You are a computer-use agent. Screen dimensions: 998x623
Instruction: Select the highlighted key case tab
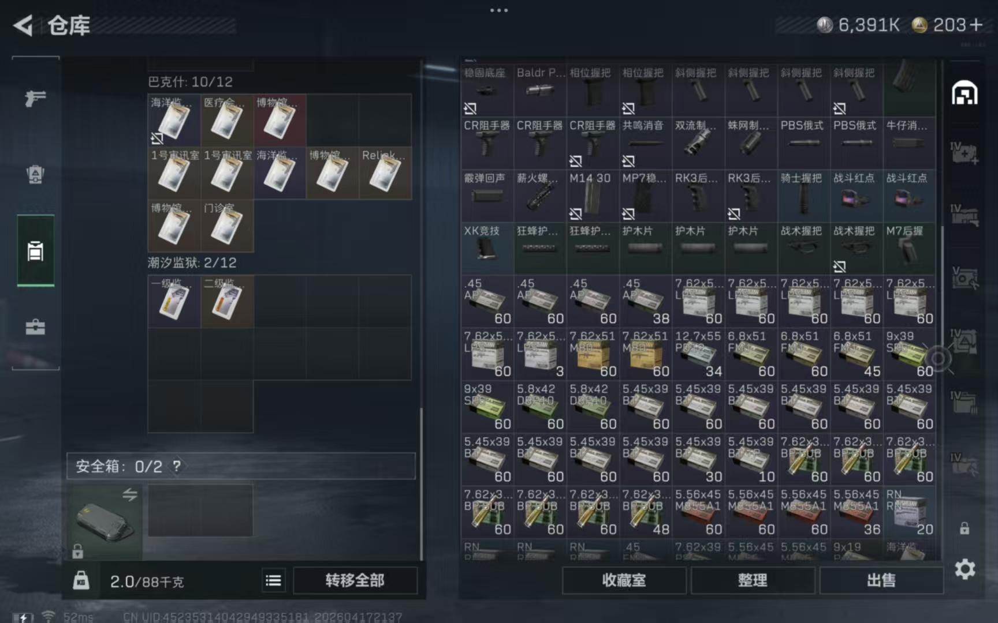(35, 251)
